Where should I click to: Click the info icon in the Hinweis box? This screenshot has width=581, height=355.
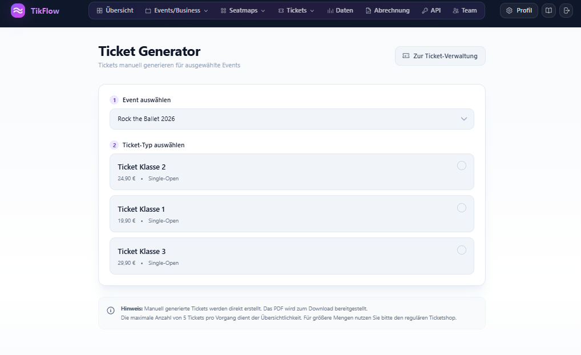point(111,310)
